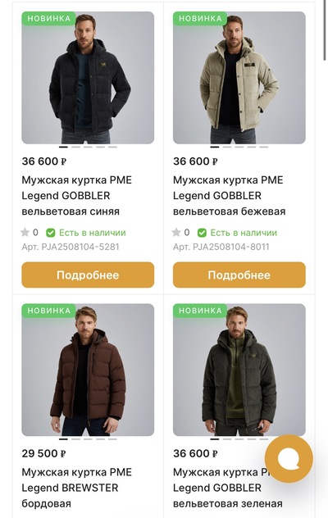The image size is (328, 518).
Task: Click green availability checkmark on blue jacket
Action: (x=51, y=233)
